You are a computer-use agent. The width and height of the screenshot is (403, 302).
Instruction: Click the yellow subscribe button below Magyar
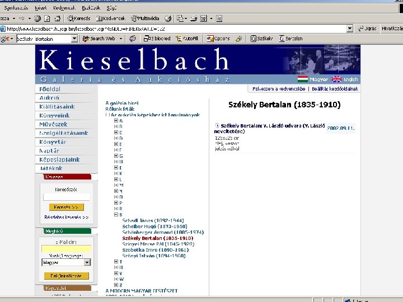tap(67, 276)
